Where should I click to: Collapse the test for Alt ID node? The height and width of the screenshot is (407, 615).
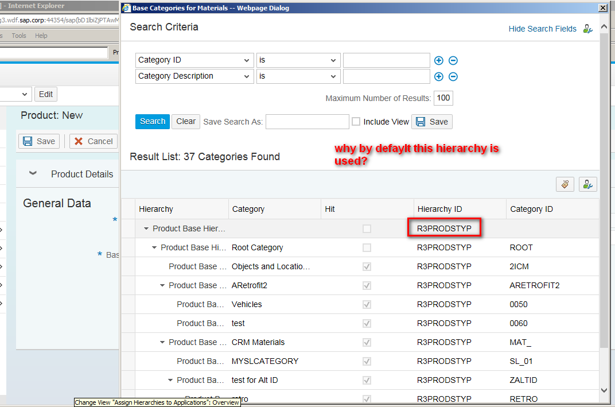point(170,380)
